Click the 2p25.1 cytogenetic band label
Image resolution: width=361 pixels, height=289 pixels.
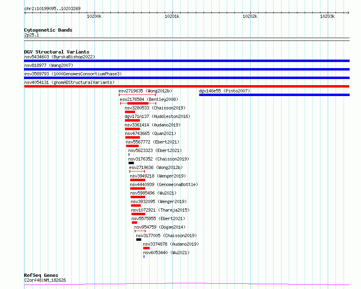(32, 35)
